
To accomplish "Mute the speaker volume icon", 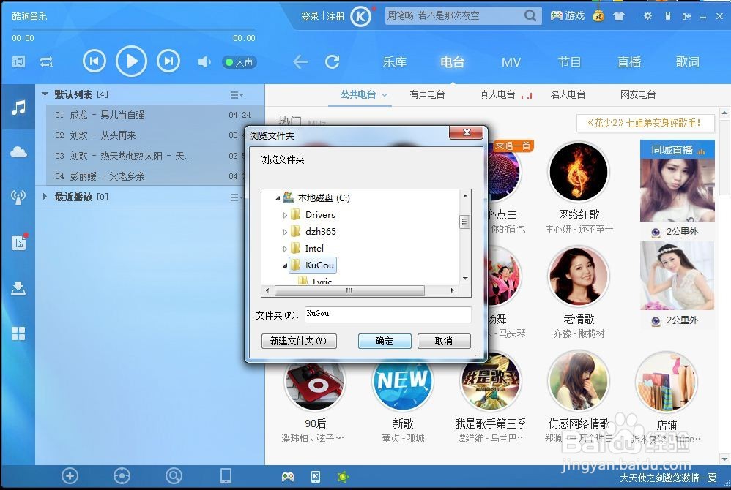I will pyautogui.click(x=203, y=62).
